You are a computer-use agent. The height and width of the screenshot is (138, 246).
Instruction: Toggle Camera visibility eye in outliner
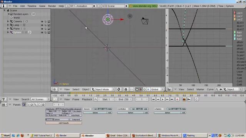[42, 21]
